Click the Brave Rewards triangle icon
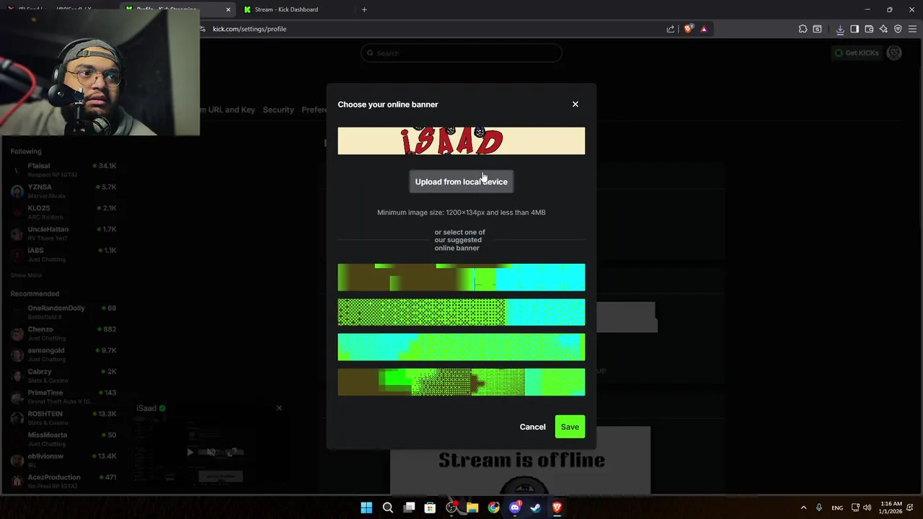 pyautogui.click(x=704, y=29)
